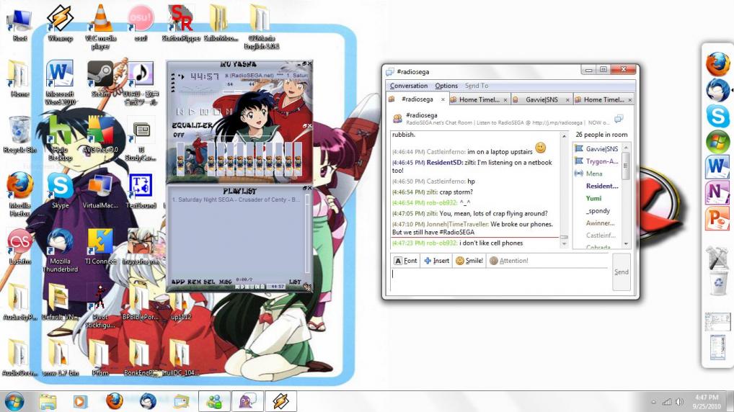Click the Send button

point(622,272)
